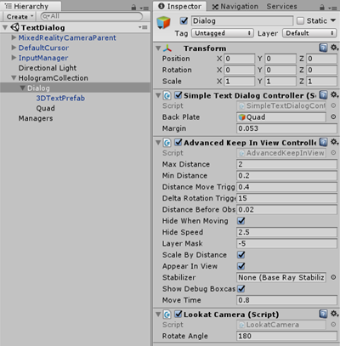
Task: Open Advanced Keep In View gear menu
Action: [x=334, y=142]
